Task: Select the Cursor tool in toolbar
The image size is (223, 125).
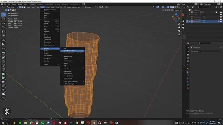Action: tap(3, 19)
